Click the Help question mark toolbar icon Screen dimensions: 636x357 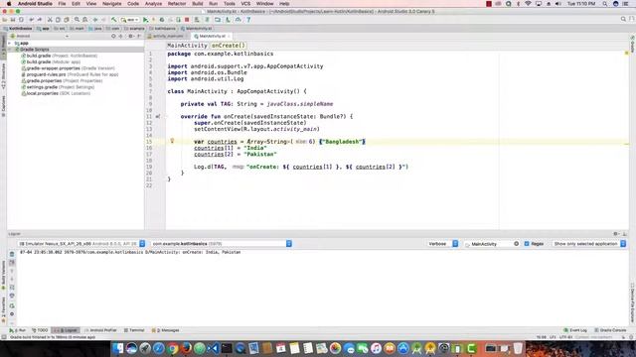pos(248,20)
